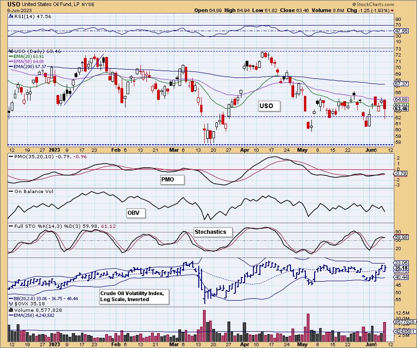
Task: Click the PMO(35,20,10) -0.79, -0.96 label
Action: (x=51, y=156)
